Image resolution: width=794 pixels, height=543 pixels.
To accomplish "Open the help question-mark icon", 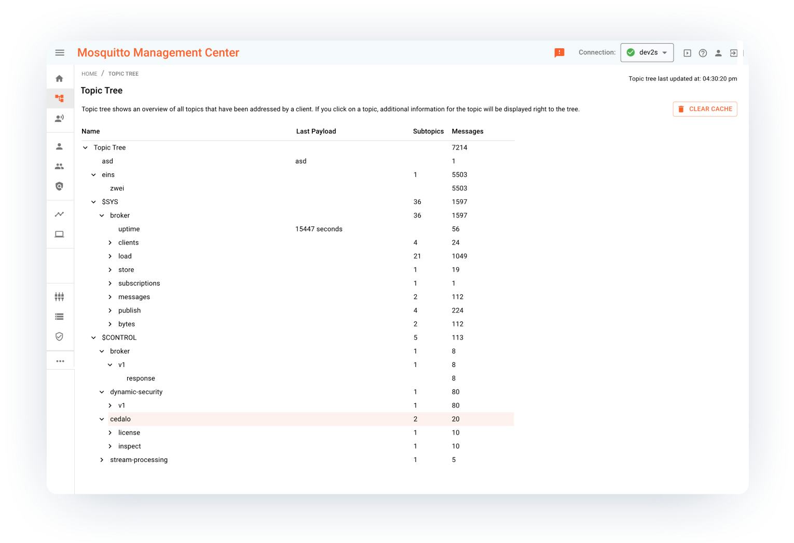I will tap(703, 53).
